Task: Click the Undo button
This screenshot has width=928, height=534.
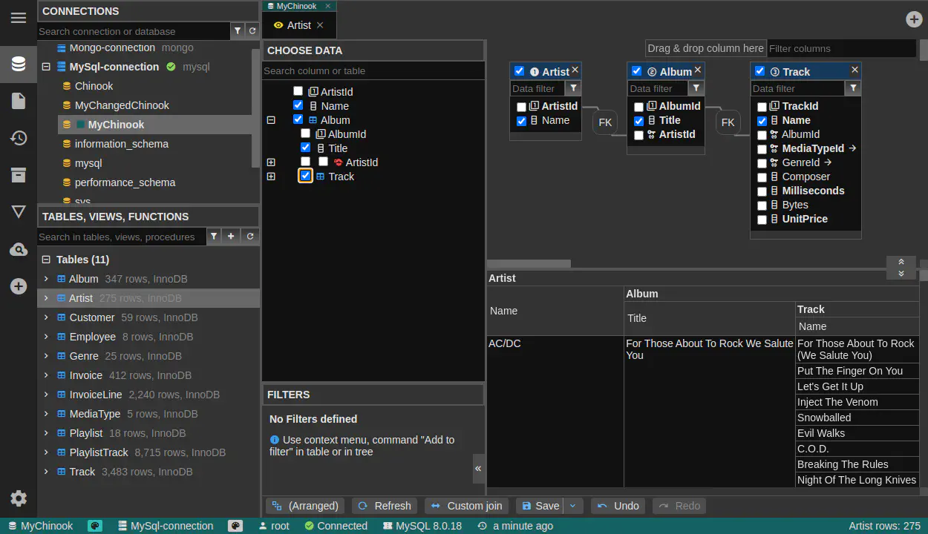Action: point(618,506)
